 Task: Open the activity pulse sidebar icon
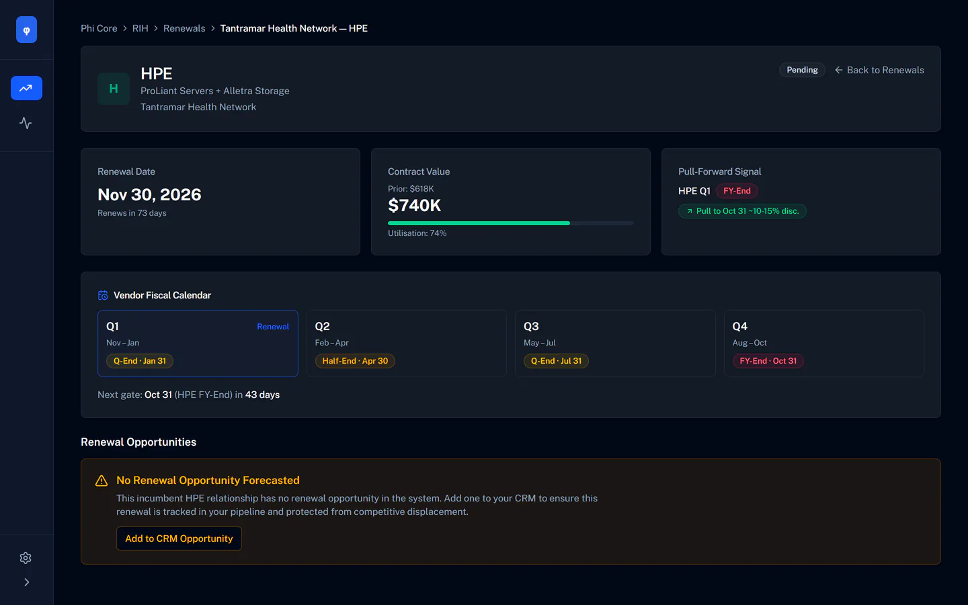(x=26, y=123)
